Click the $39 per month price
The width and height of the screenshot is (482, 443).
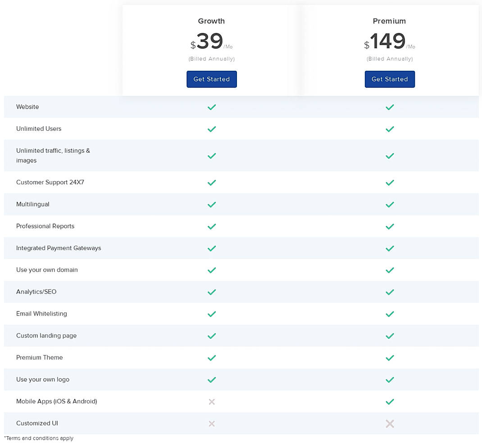[x=210, y=41]
